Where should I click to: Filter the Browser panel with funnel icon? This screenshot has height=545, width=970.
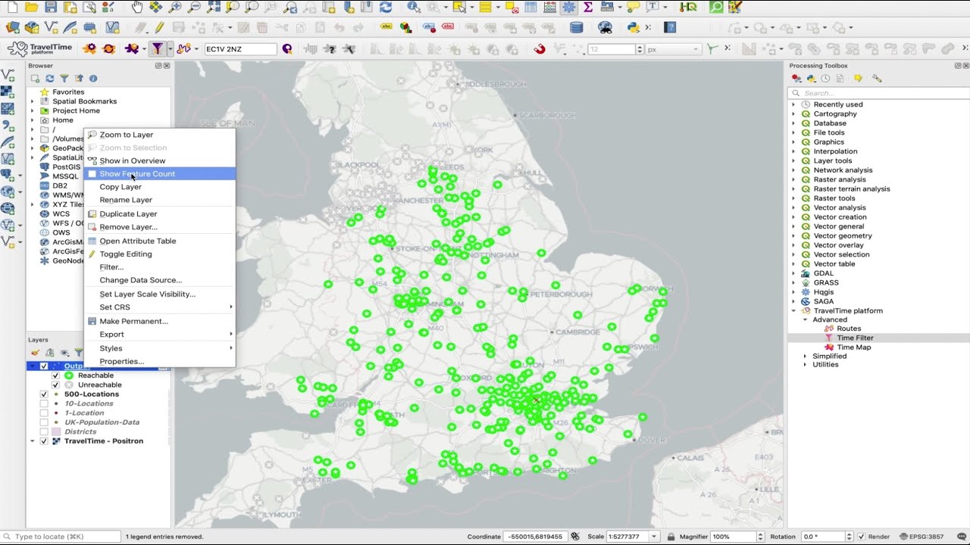pyautogui.click(x=64, y=78)
